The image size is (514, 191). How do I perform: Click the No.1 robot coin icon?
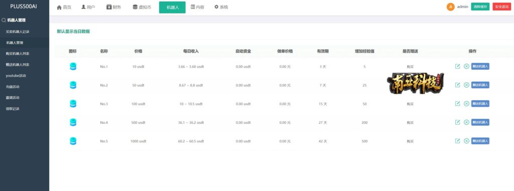pos(73,67)
